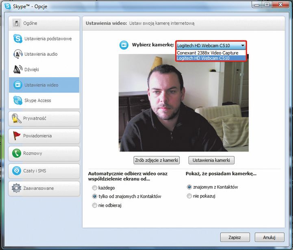Go to Dźwięki settings

pyautogui.click(x=44, y=70)
